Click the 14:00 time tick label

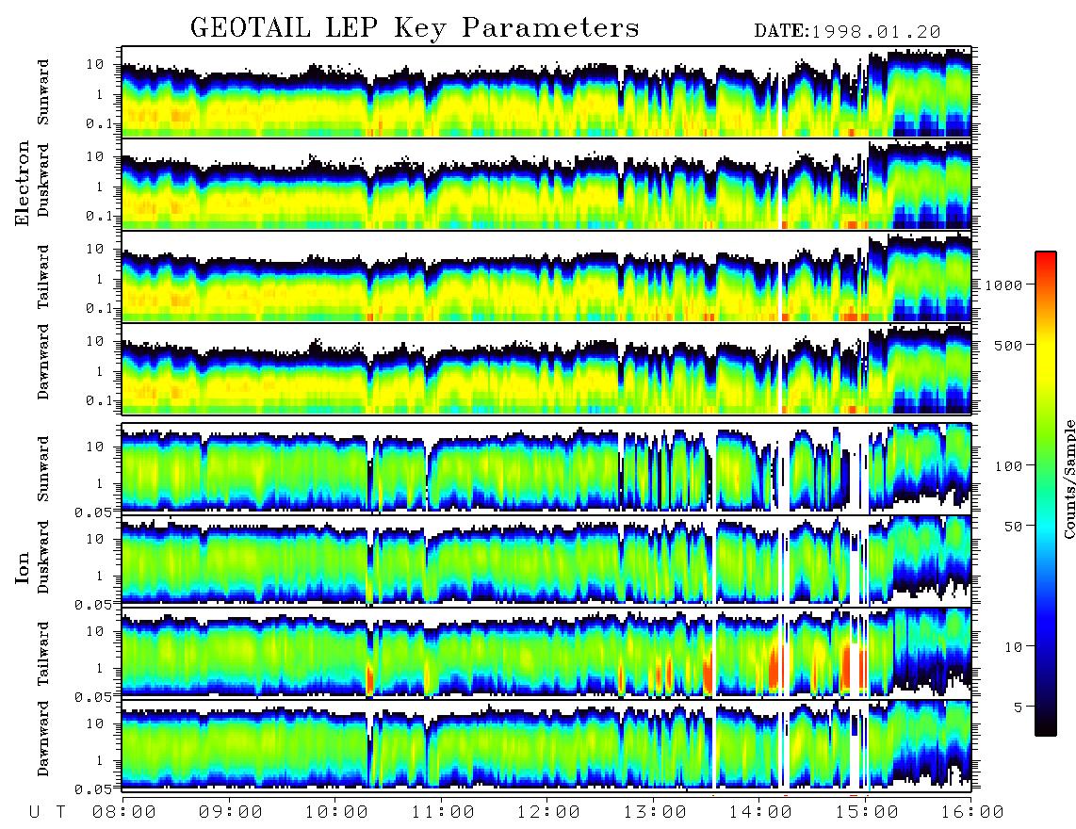click(760, 813)
